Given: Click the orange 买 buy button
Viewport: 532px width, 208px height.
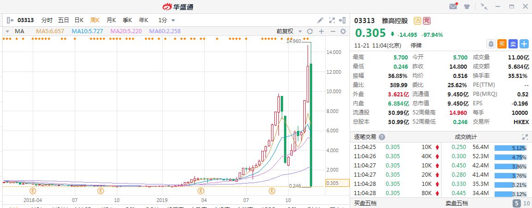Looking at the screenshot, I should pos(502,44).
